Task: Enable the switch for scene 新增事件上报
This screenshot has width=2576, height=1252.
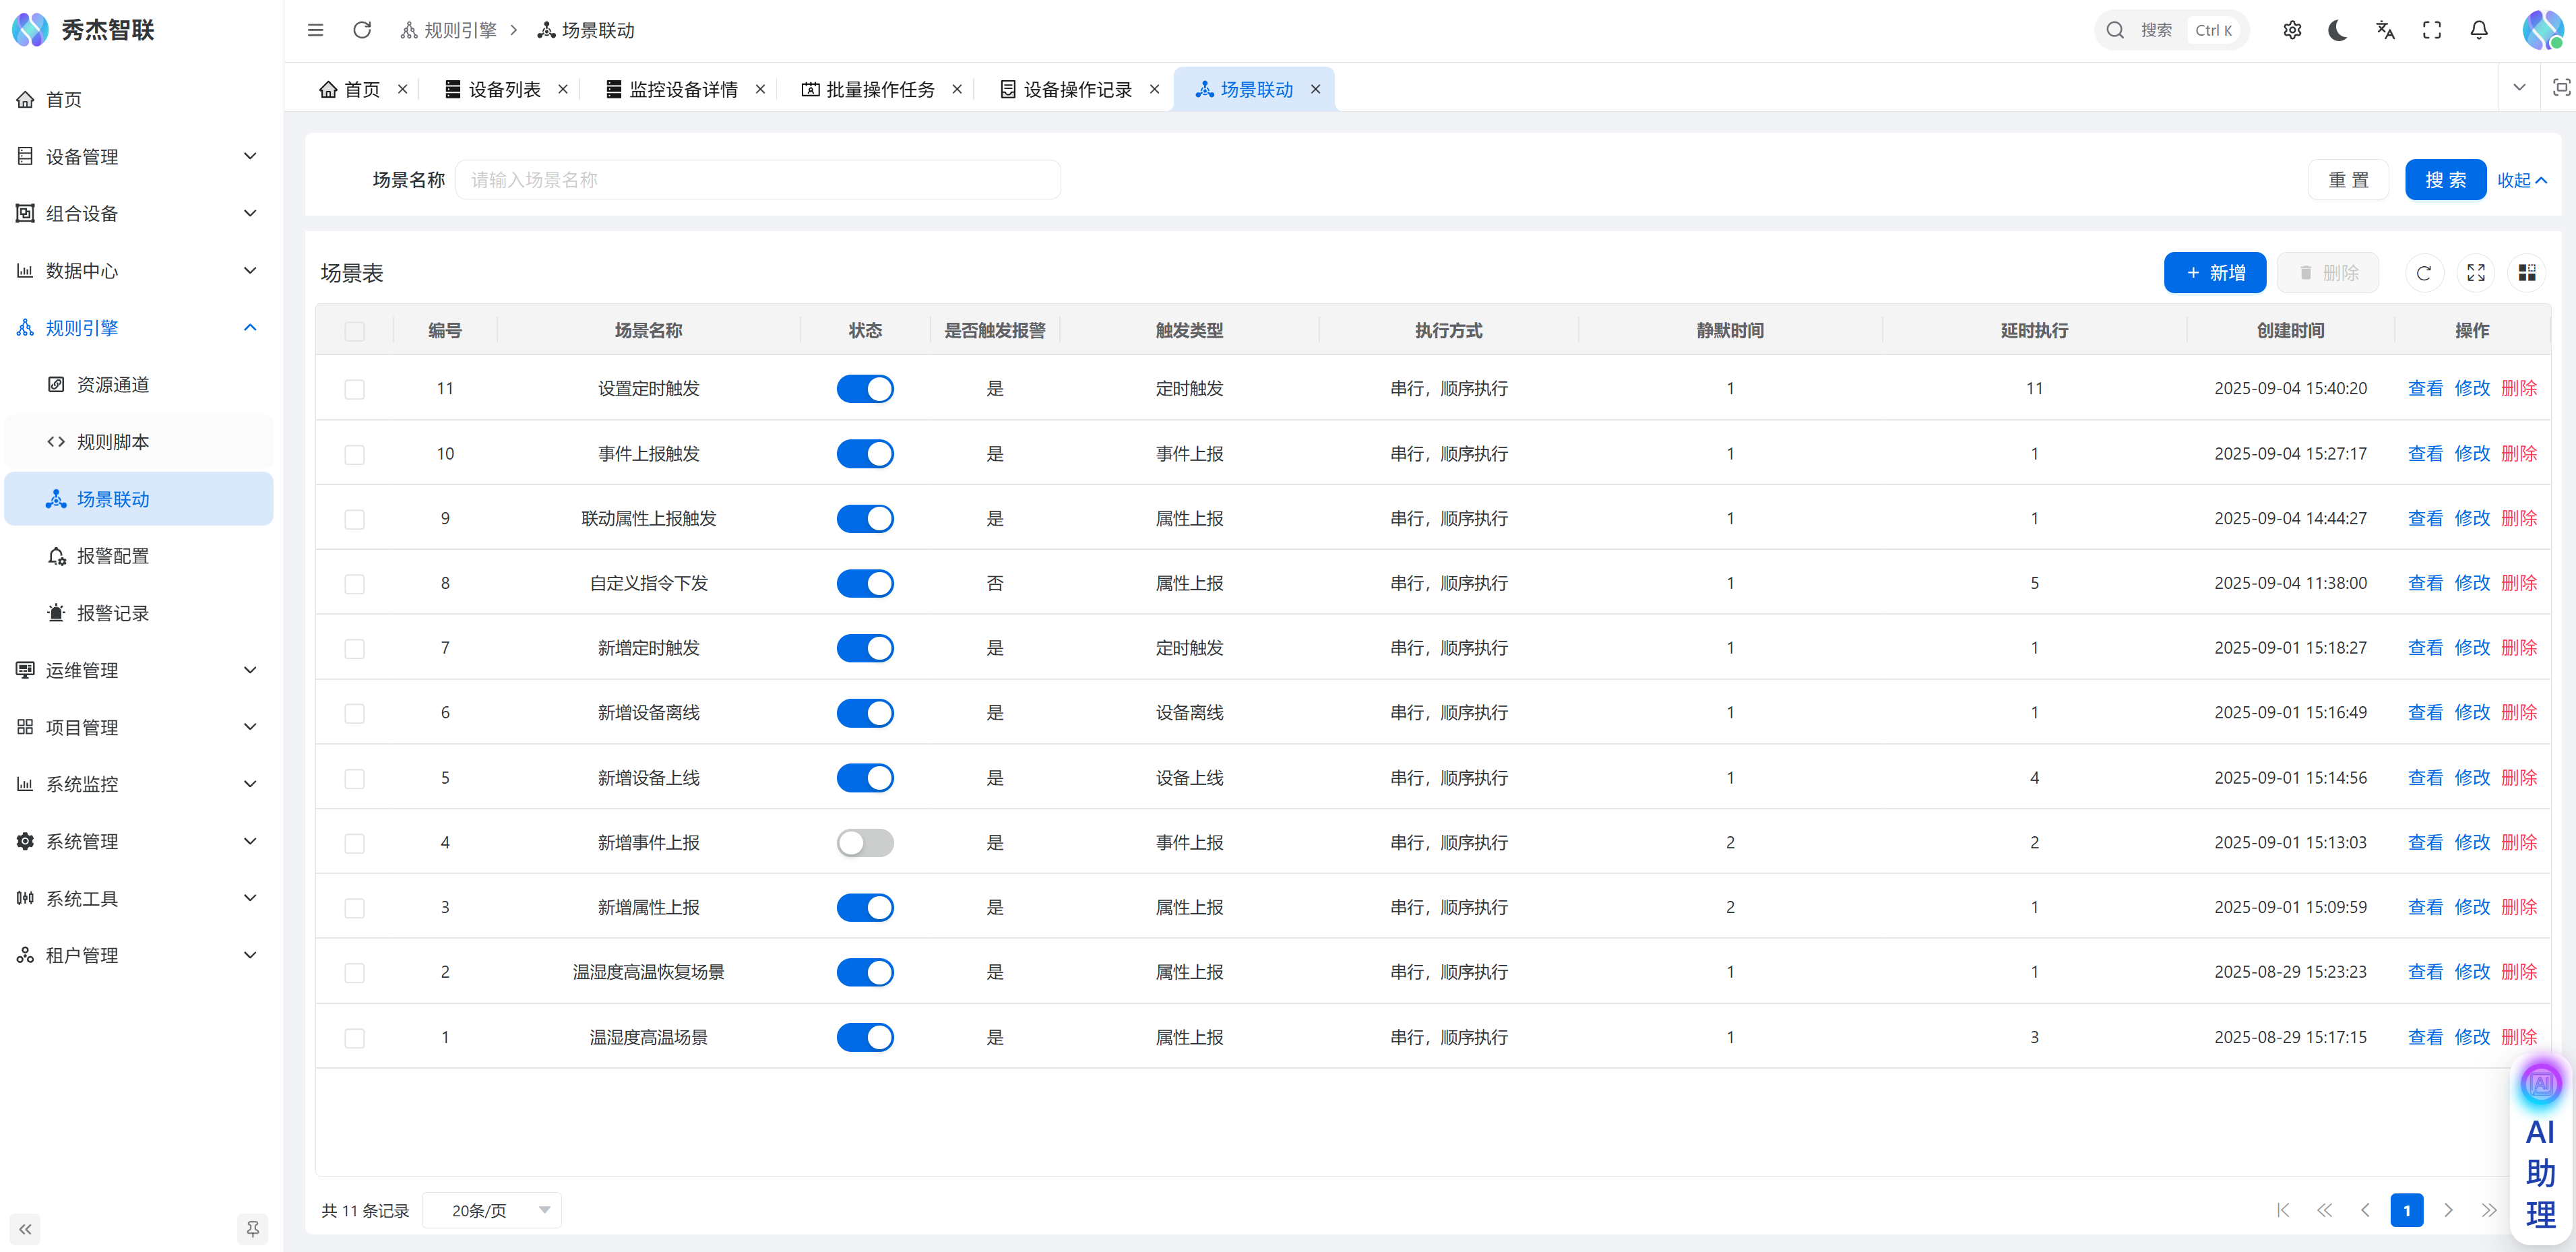Action: tap(864, 843)
